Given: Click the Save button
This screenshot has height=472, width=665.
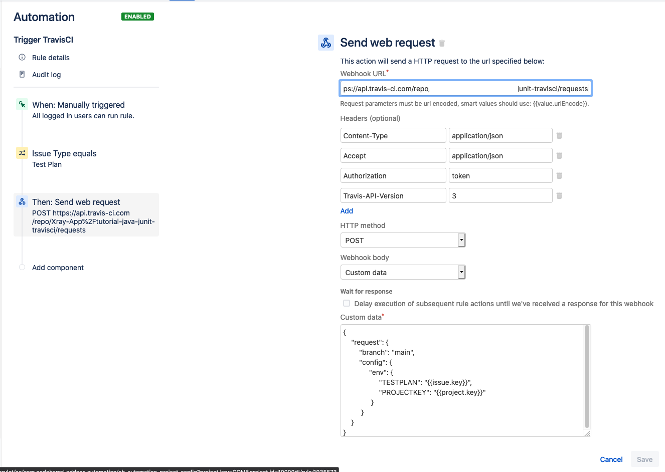Looking at the screenshot, I should (644, 459).
